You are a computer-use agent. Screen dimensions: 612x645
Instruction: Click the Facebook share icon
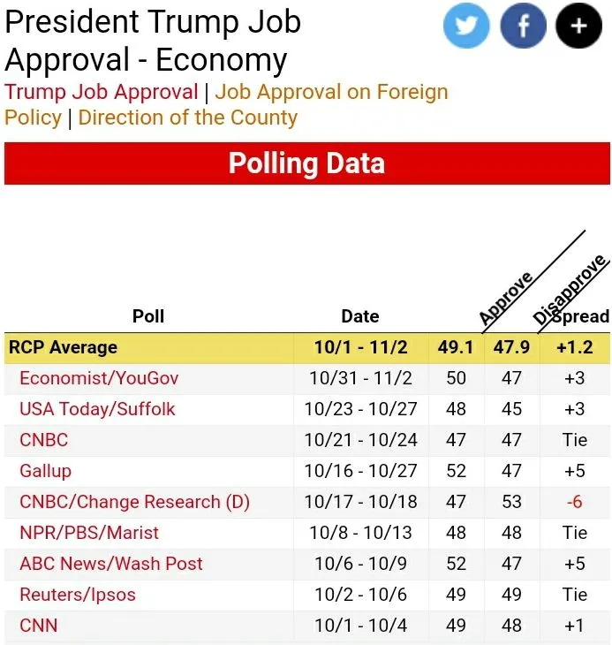click(x=523, y=26)
